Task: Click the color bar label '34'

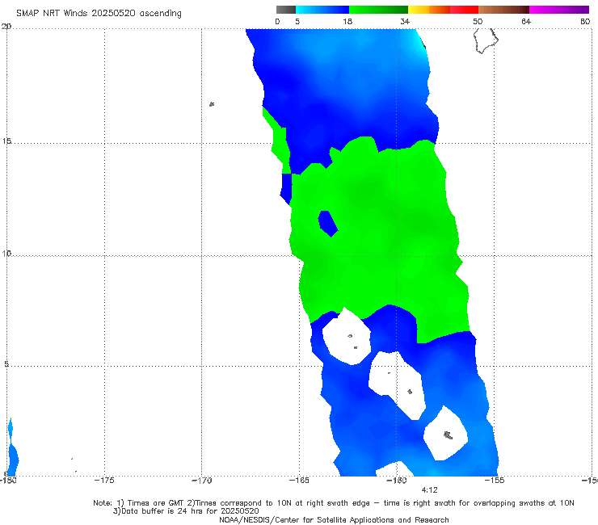Action: [x=405, y=22]
